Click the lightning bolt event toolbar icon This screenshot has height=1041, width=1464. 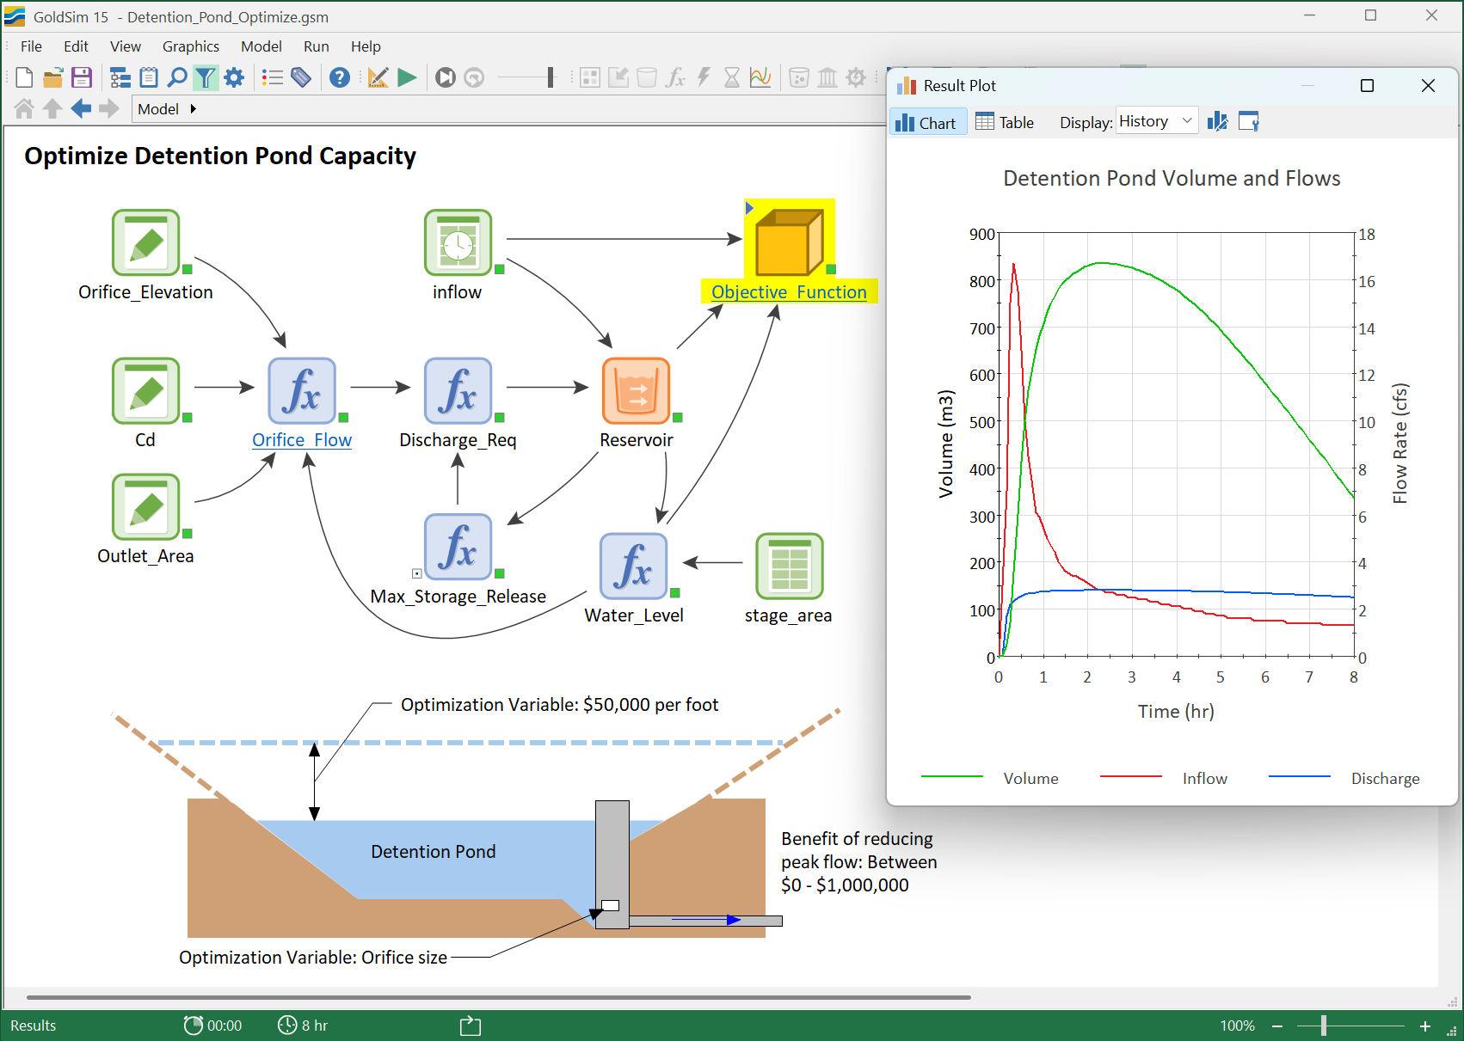(704, 77)
